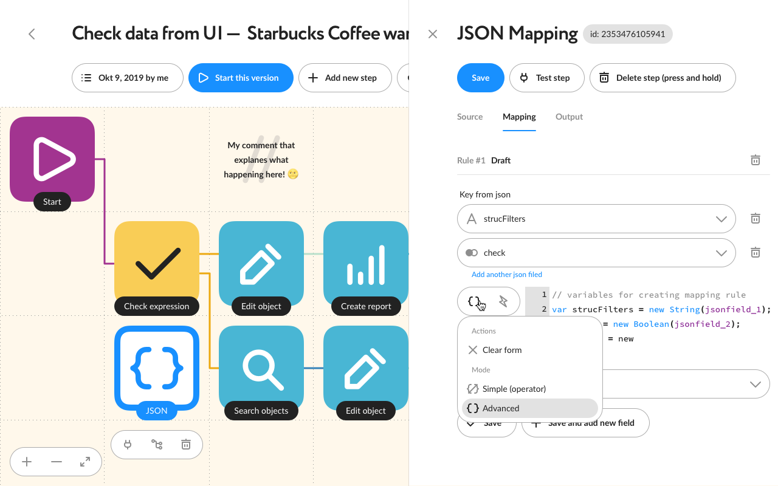Select the Search objects node
The image size is (778, 486).
coord(261,368)
